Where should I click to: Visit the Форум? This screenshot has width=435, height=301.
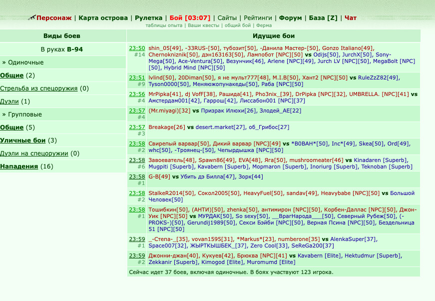click(290, 18)
